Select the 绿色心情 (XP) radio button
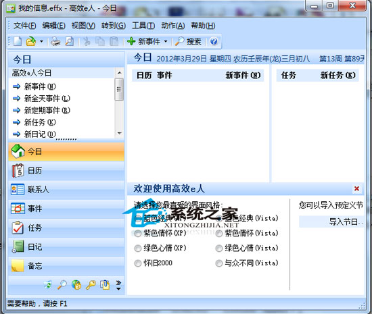372x314 pixels. 138,248
